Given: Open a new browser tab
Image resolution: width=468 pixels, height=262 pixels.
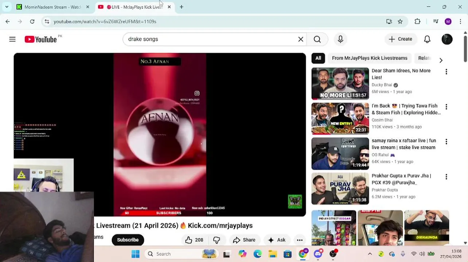Looking at the screenshot, I should pyautogui.click(x=182, y=7).
